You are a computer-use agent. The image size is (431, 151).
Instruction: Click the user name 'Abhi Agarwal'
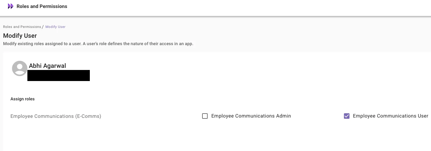[x=47, y=66]
